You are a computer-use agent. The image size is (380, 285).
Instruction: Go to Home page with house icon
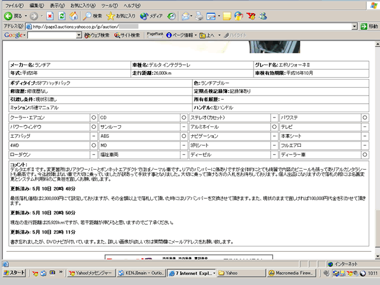point(74,16)
